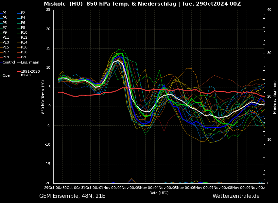Select the Control legend entry
Image resolution: width=278 pixels, height=203 pixels.
(x=9, y=63)
